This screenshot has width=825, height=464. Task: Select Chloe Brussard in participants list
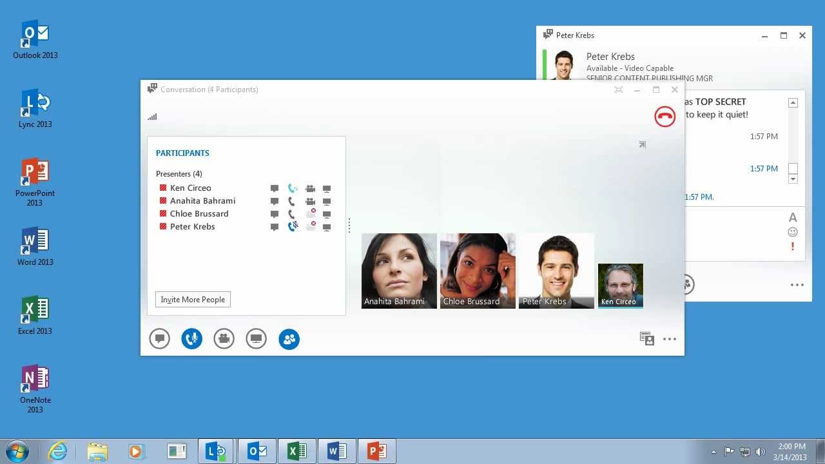[199, 214]
